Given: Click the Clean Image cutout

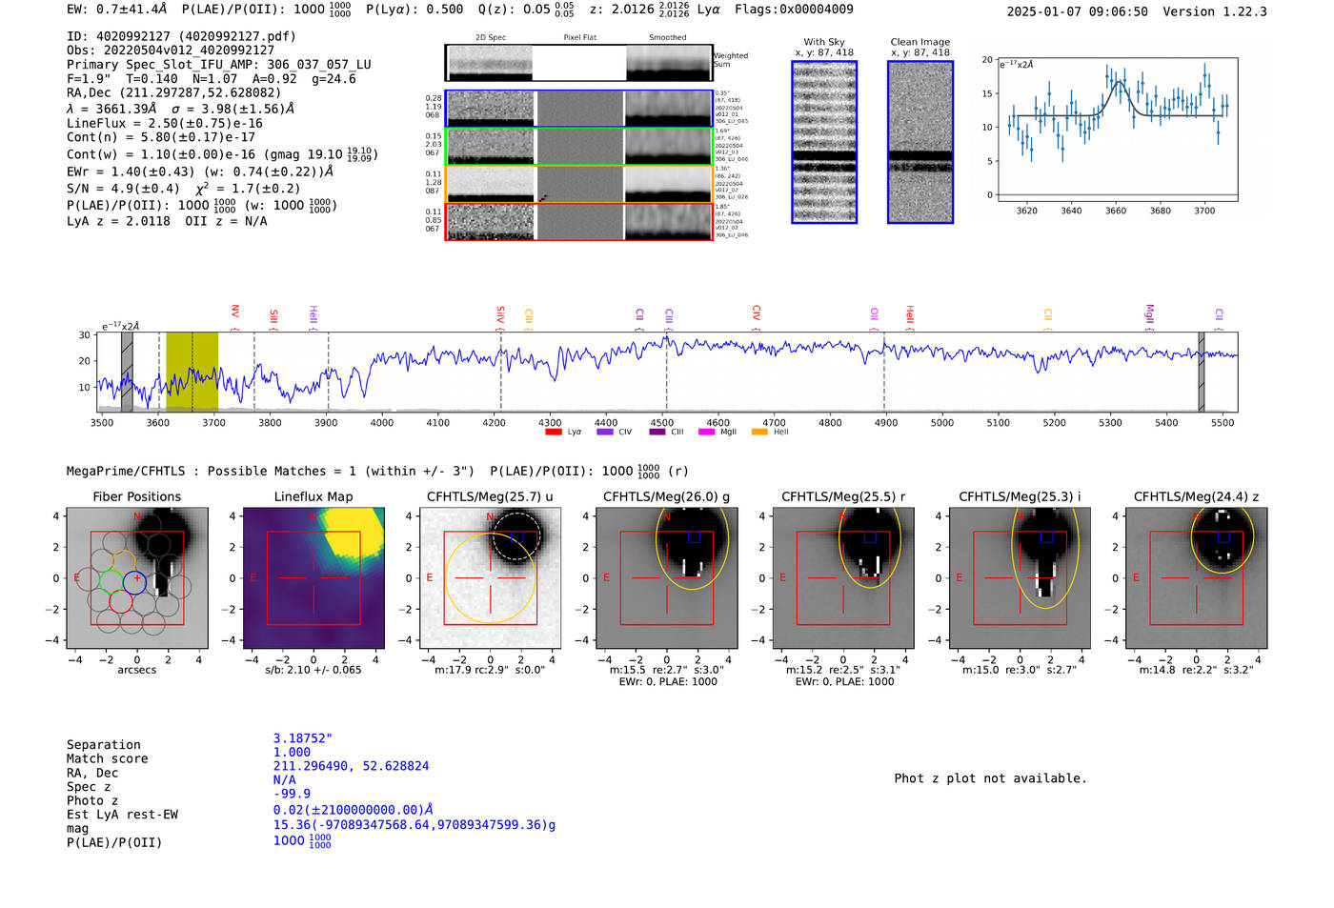Looking at the screenshot, I should 920,142.
